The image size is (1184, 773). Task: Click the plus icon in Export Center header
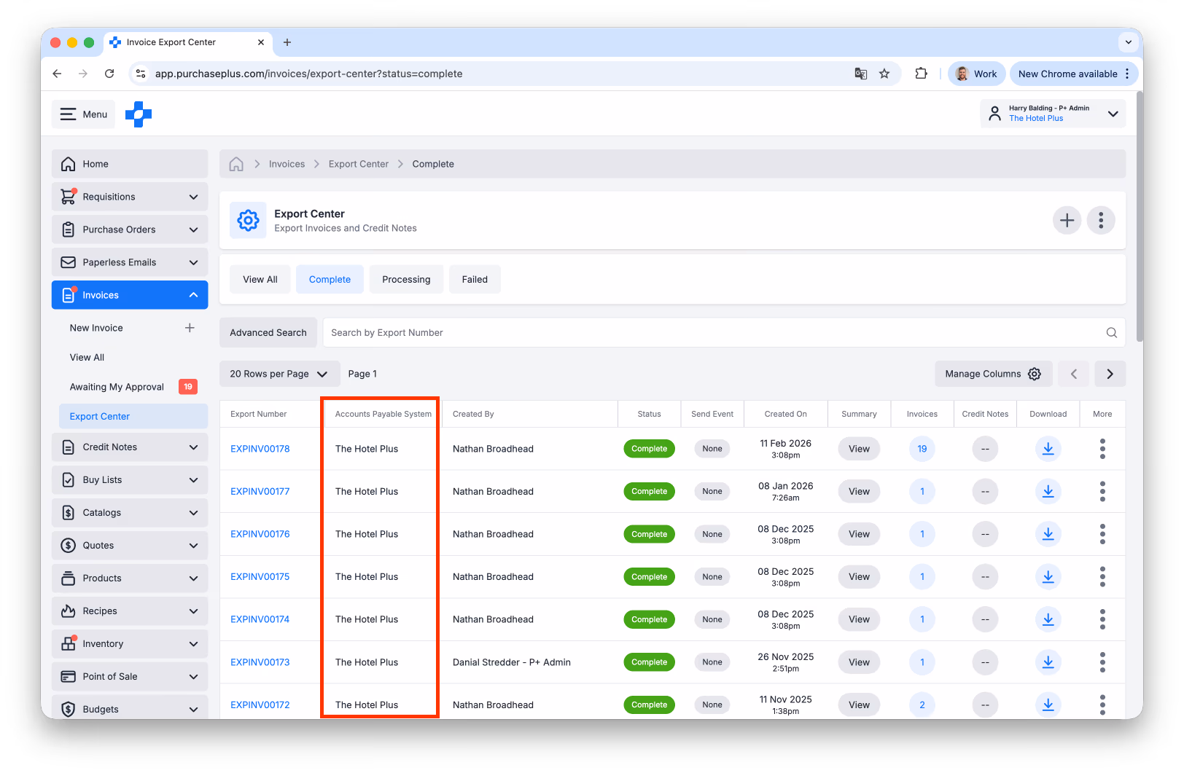click(x=1067, y=220)
